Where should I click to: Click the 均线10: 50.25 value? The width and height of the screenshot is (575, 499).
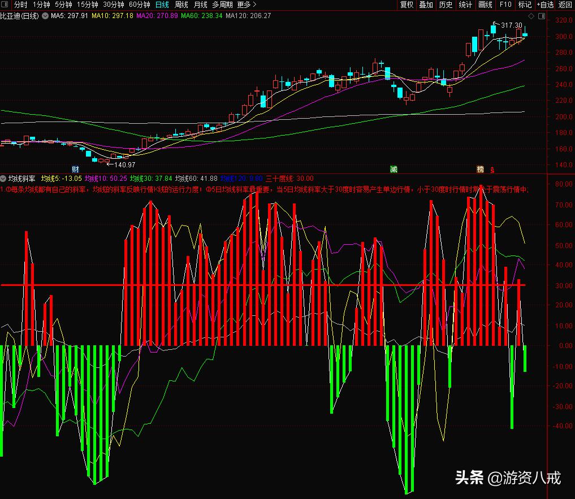pyautogui.click(x=106, y=179)
